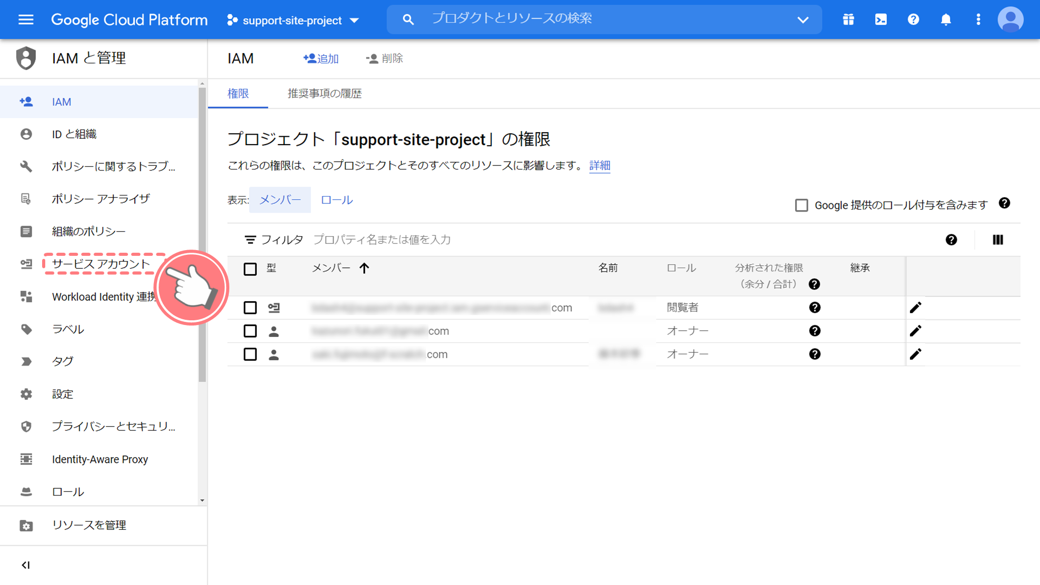This screenshot has width=1040, height=585.
Task: Click the フィルタ filter icon
Action: click(x=250, y=240)
